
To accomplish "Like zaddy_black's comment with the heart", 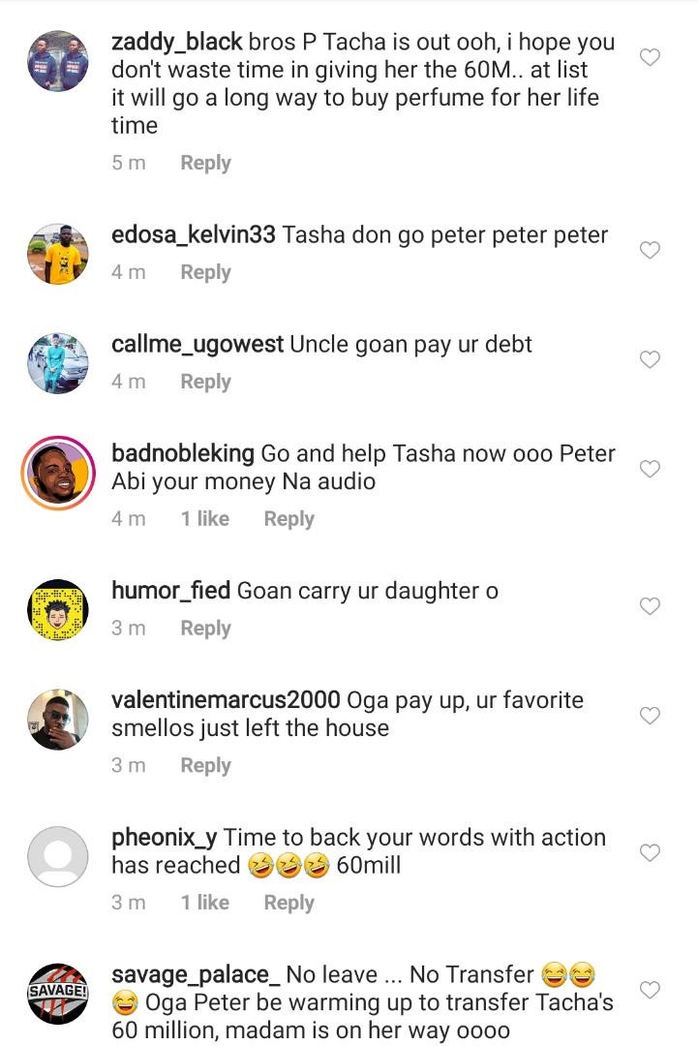I will pyautogui.click(x=651, y=57).
